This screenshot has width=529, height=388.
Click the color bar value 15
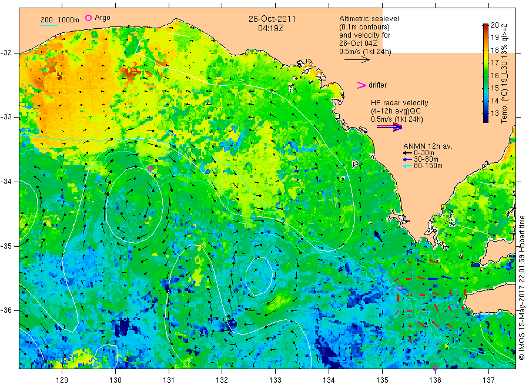(x=494, y=88)
